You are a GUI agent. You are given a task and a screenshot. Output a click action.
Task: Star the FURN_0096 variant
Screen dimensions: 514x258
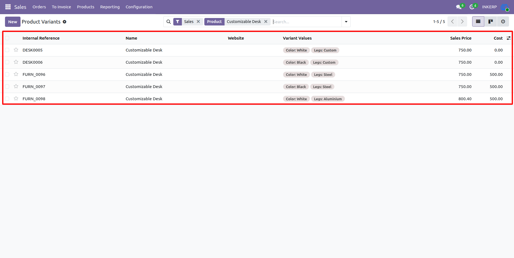(x=16, y=74)
